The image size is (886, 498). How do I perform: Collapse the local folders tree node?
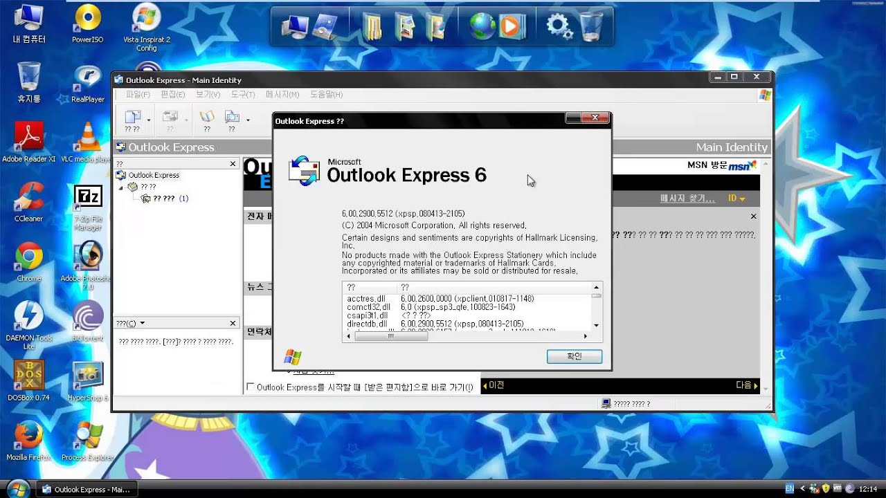[121, 187]
